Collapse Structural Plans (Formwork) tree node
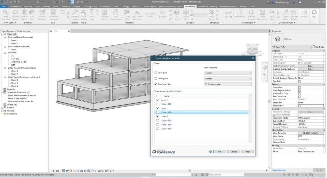The width and height of the screenshot is (327, 178). pyautogui.click(x=5, y=37)
